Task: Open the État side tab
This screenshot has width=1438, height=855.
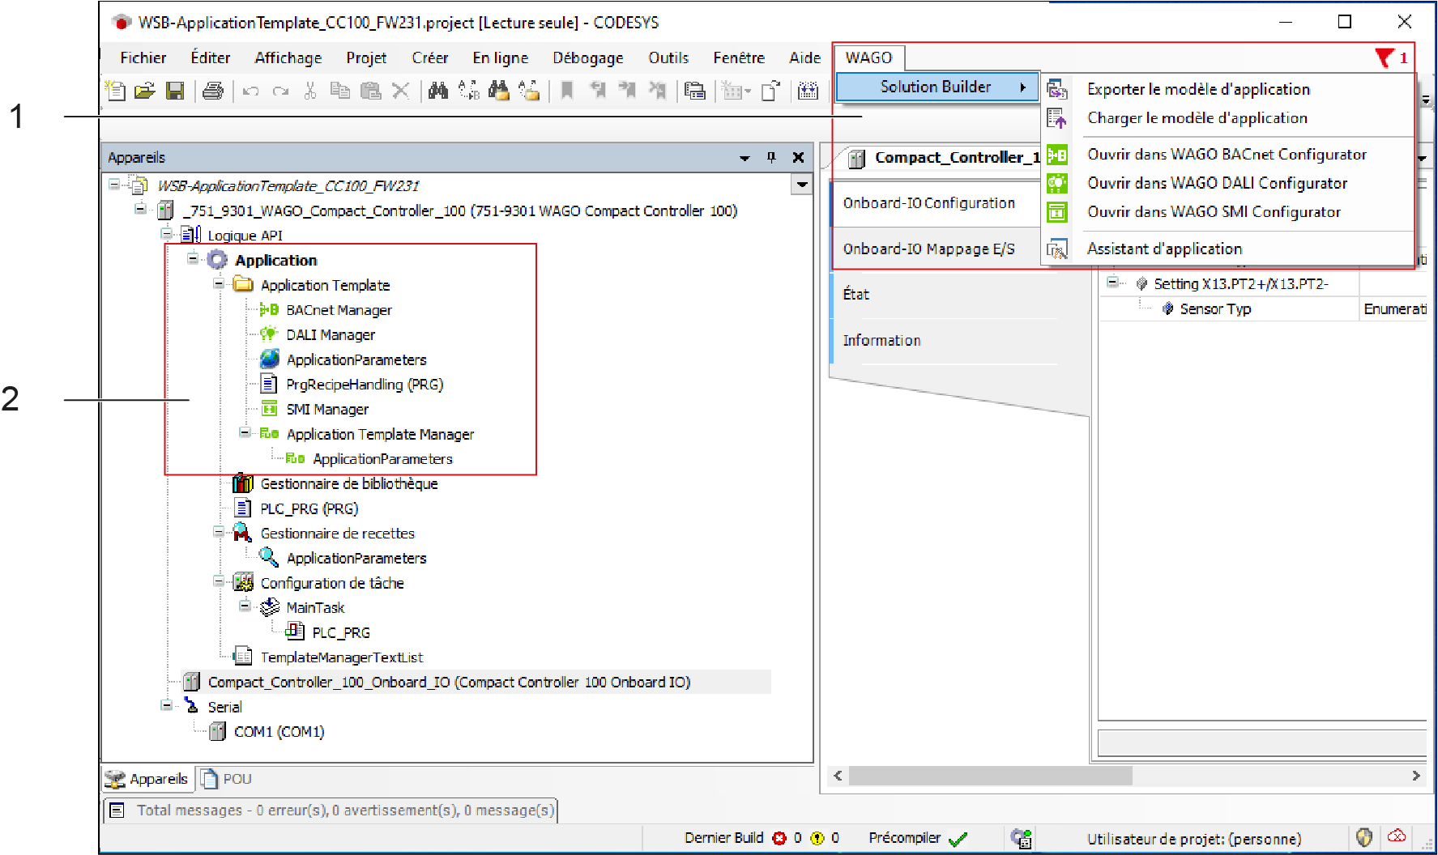Action: pyautogui.click(x=856, y=295)
